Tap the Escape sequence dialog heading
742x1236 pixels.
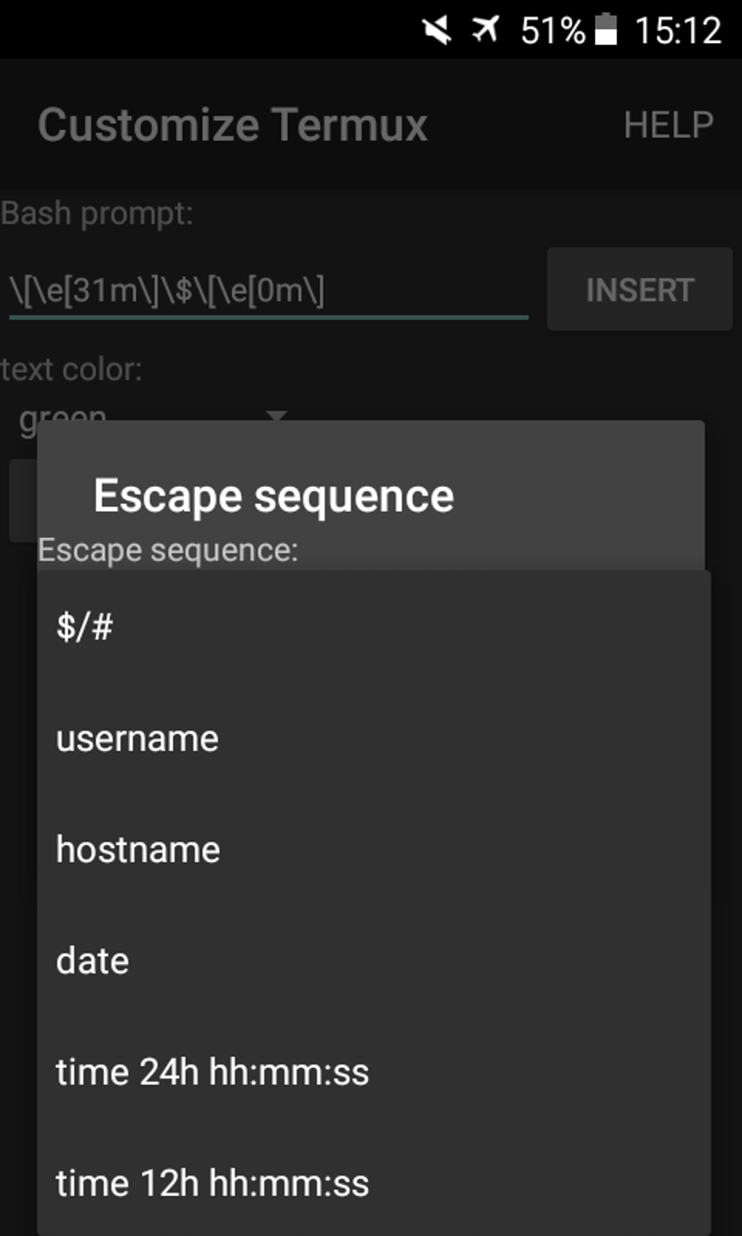tap(274, 497)
